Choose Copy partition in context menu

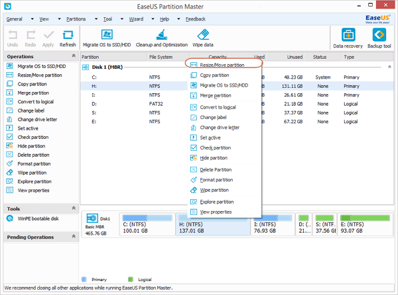click(x=224, y=75)
